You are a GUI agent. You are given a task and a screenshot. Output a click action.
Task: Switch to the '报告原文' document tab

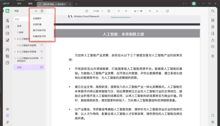click(x=55, y=4)
